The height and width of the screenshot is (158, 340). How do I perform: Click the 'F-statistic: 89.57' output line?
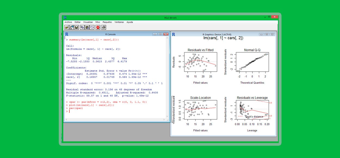107,96
